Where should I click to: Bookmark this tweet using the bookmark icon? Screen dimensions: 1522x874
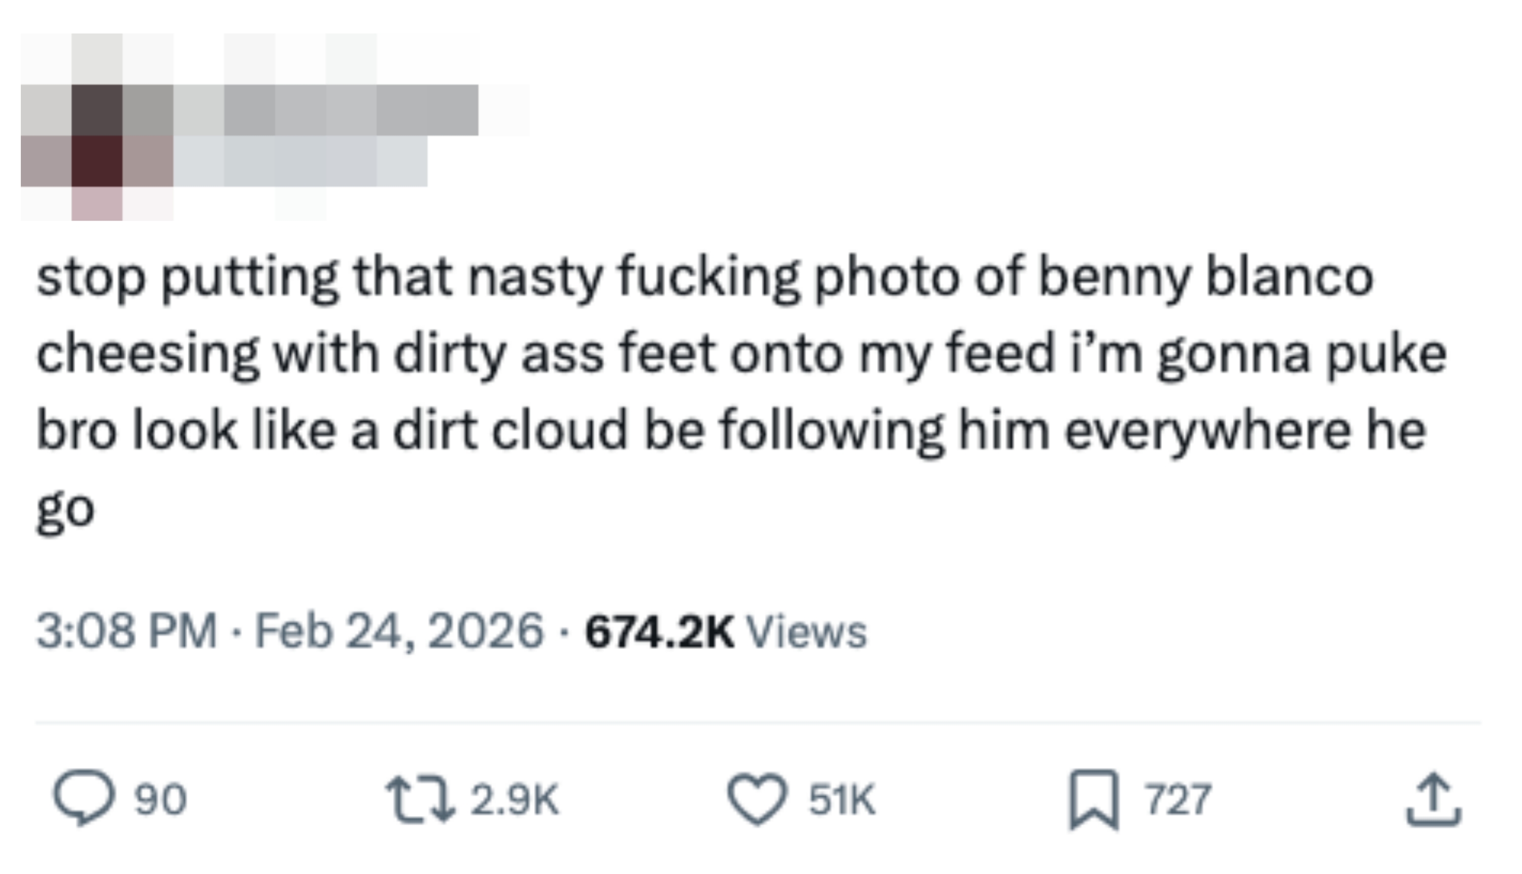[1093, 798]
